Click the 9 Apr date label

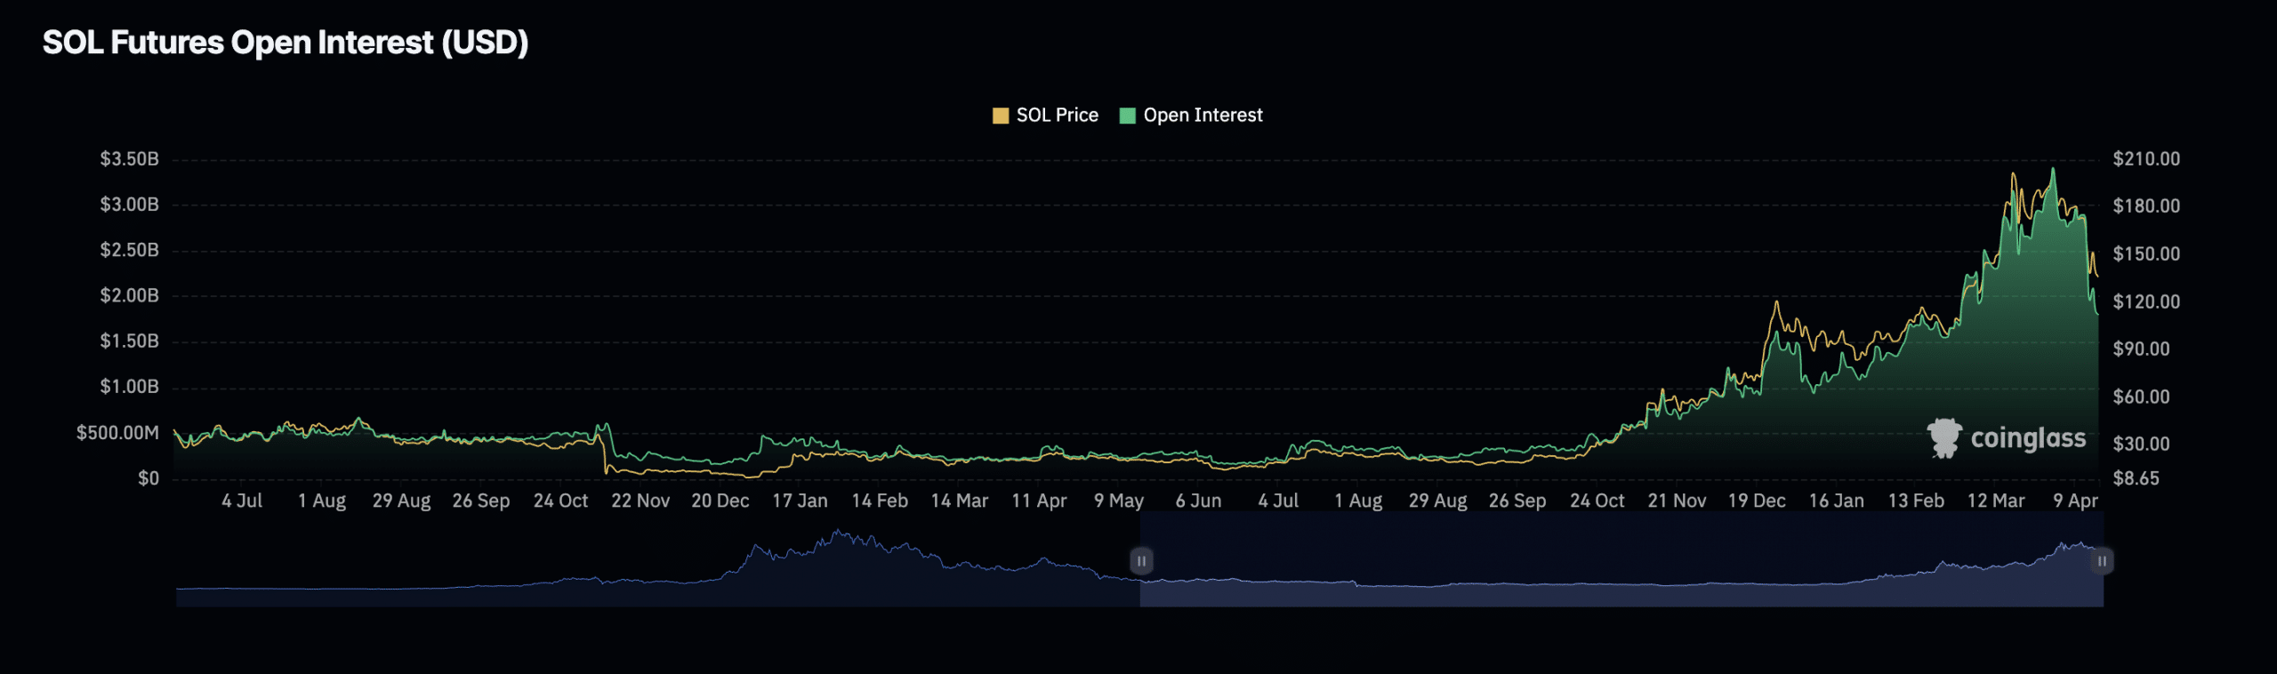click(x=2075, y=501)
